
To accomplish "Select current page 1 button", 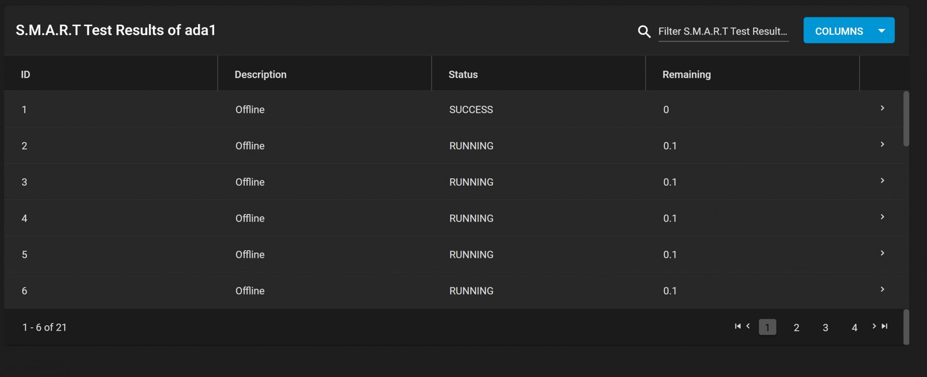I will click(x=767, y=327).
